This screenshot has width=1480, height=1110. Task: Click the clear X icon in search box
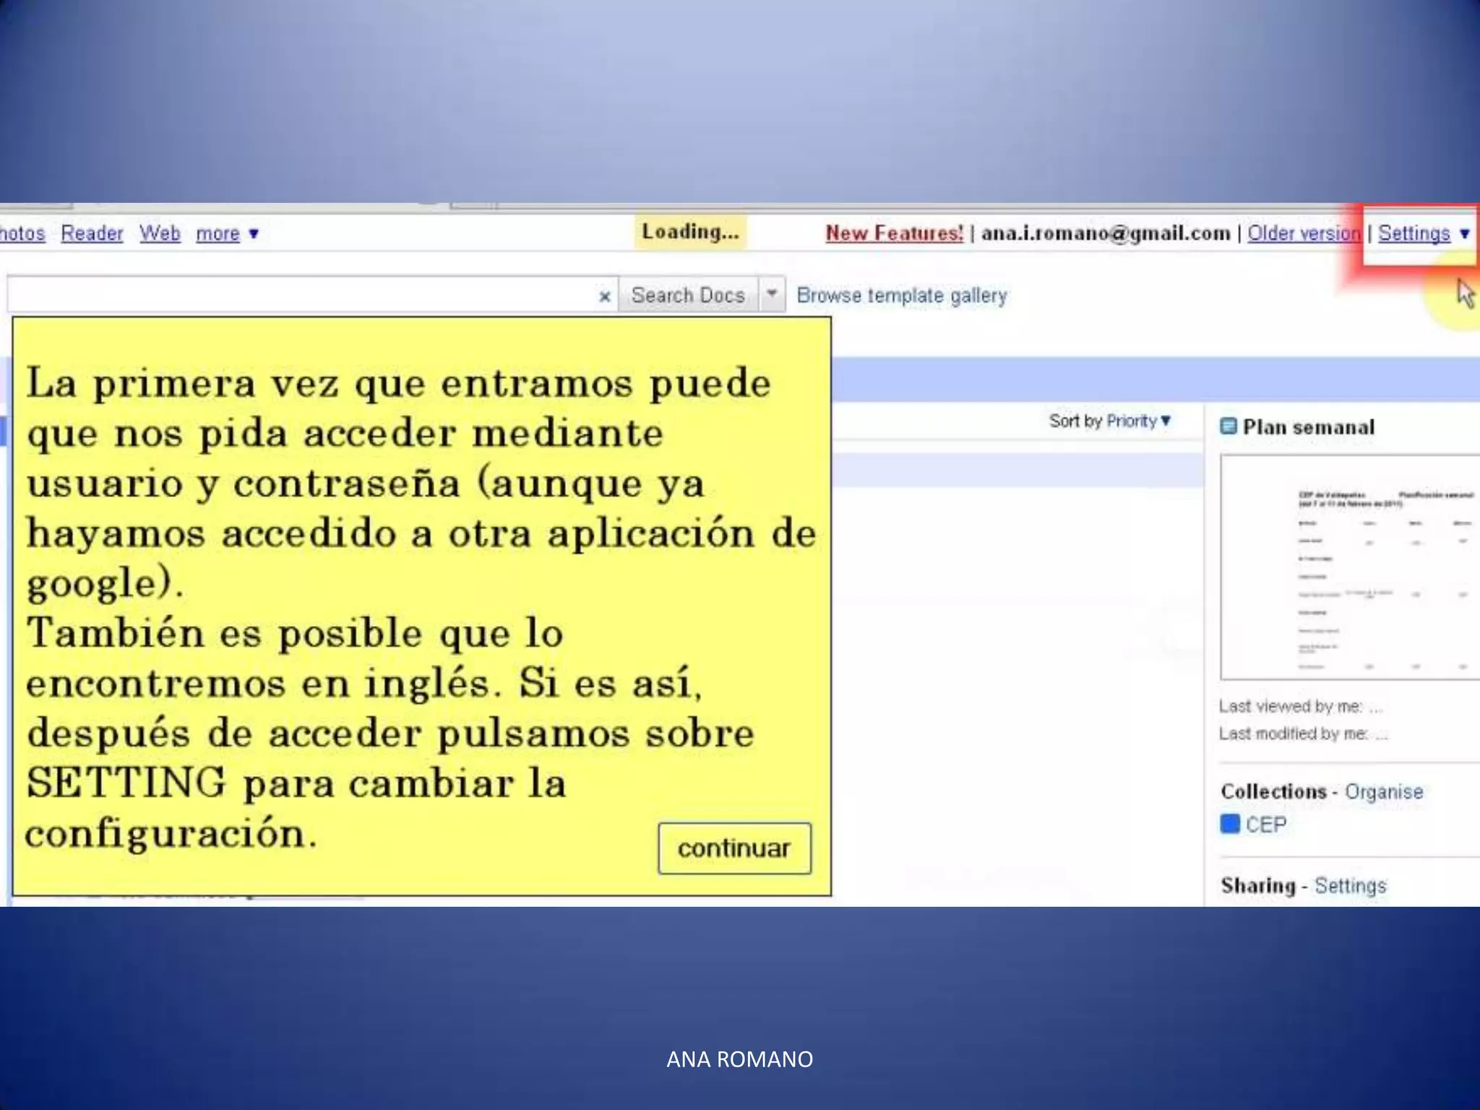click(605, 296)
